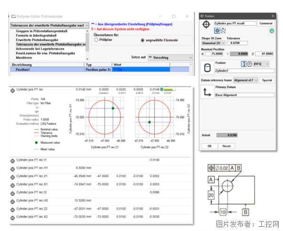283x231 pixels.
Task: Click the position icon for Cylinder pos PT rec.H1
Action: pyautogui.click(x=12, y=167)
